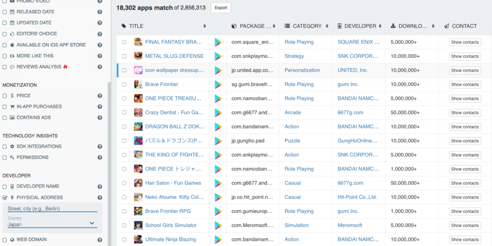
Task: Open Google Play icon for Neko Atsume row
Action: click(x=218, y=197)
